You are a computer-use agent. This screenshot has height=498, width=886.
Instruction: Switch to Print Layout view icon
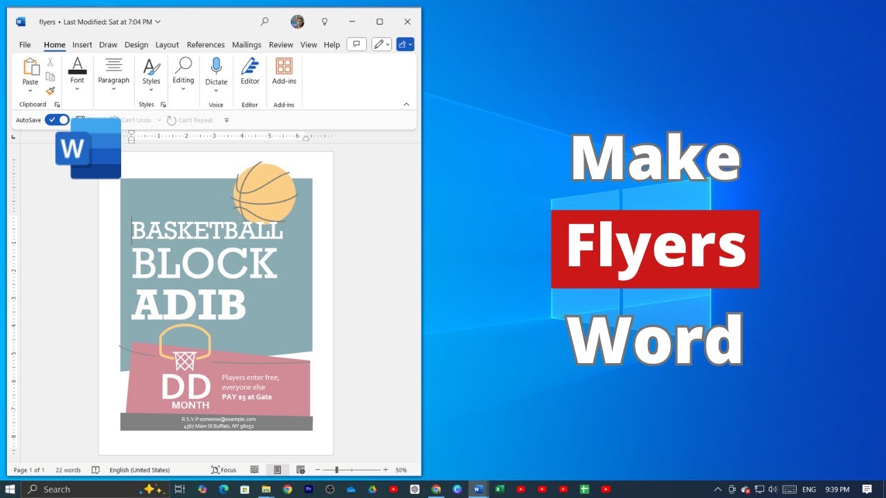pyautogui.click(x=278, y=470)
